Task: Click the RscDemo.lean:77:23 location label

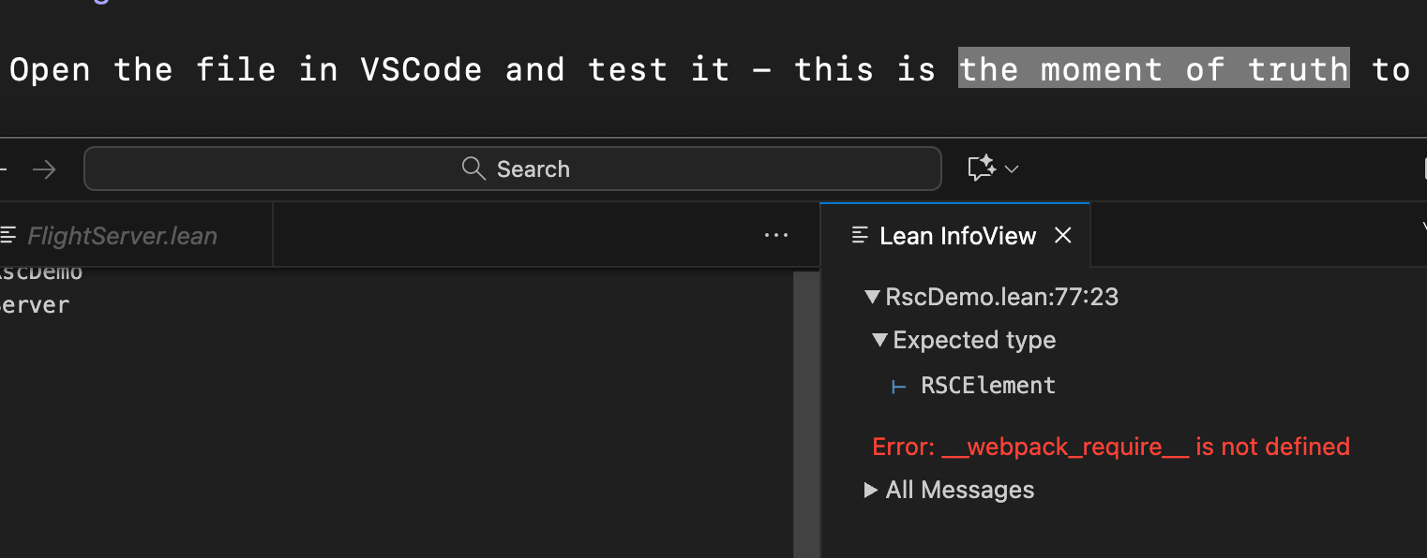Action: pyautogui.click(x=1001, y=298)
